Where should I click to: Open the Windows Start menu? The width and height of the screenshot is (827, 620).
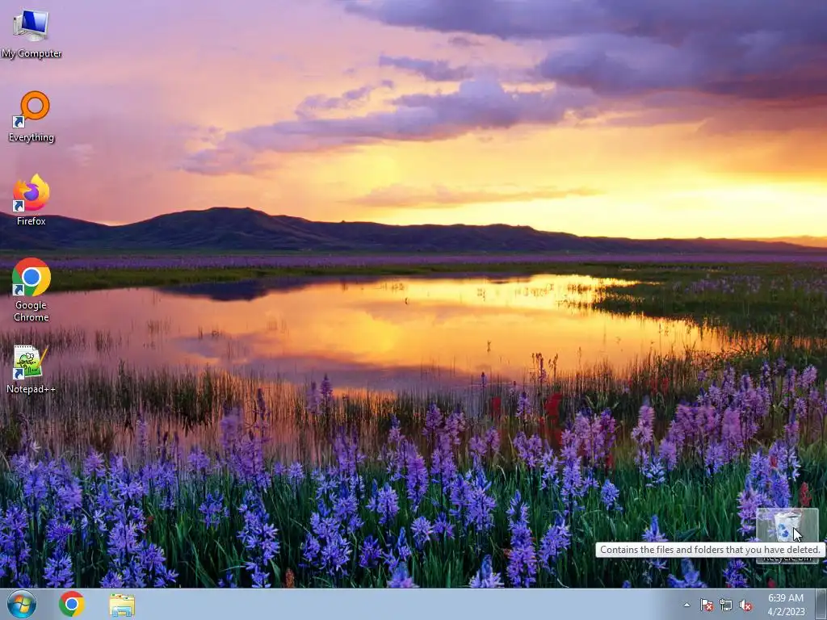click(x=22, y=604)
